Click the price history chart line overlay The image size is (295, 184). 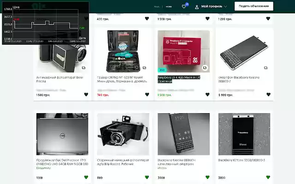[x=45, y=25]
